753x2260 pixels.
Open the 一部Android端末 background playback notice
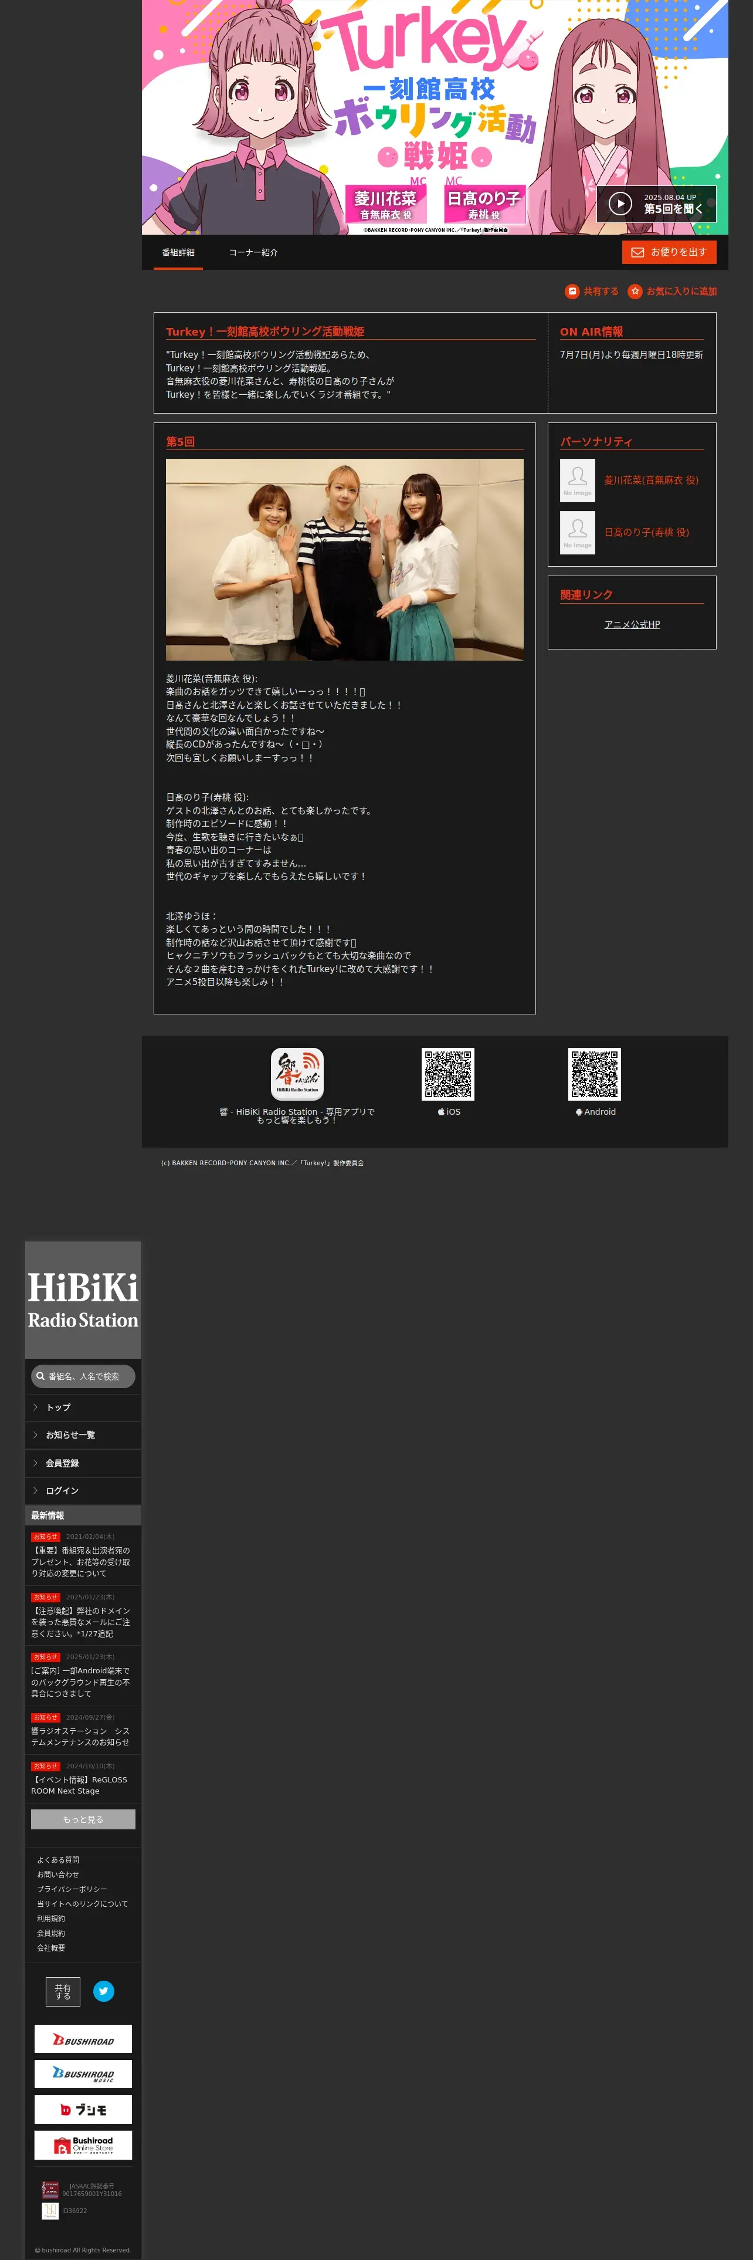(x=81, y=1682)
